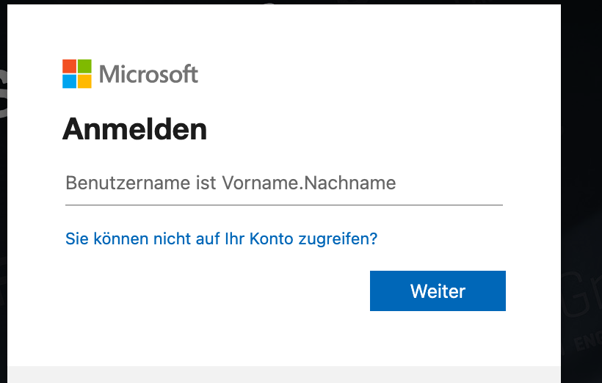Click the blue square of Microsoft logo
The width and height of the screenshot is (602, 383).
70,81
